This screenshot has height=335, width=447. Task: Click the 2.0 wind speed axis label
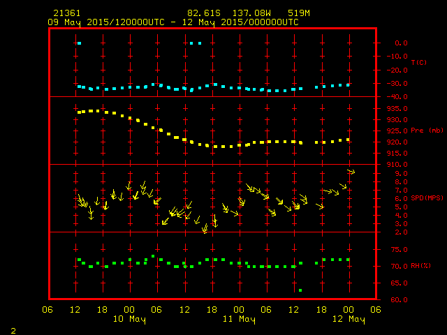point(401,232)
